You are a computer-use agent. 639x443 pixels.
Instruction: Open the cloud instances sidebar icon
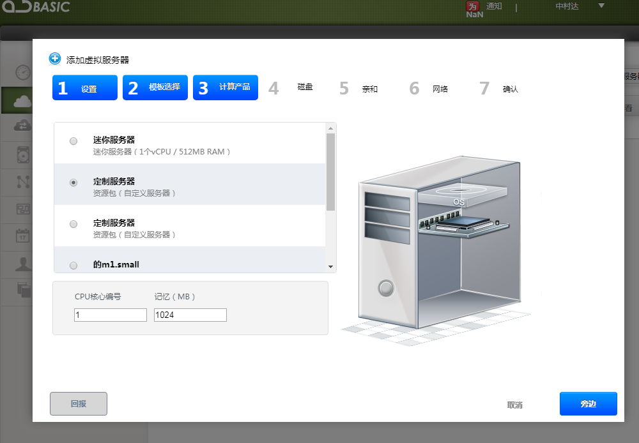[x=23, y=101]
